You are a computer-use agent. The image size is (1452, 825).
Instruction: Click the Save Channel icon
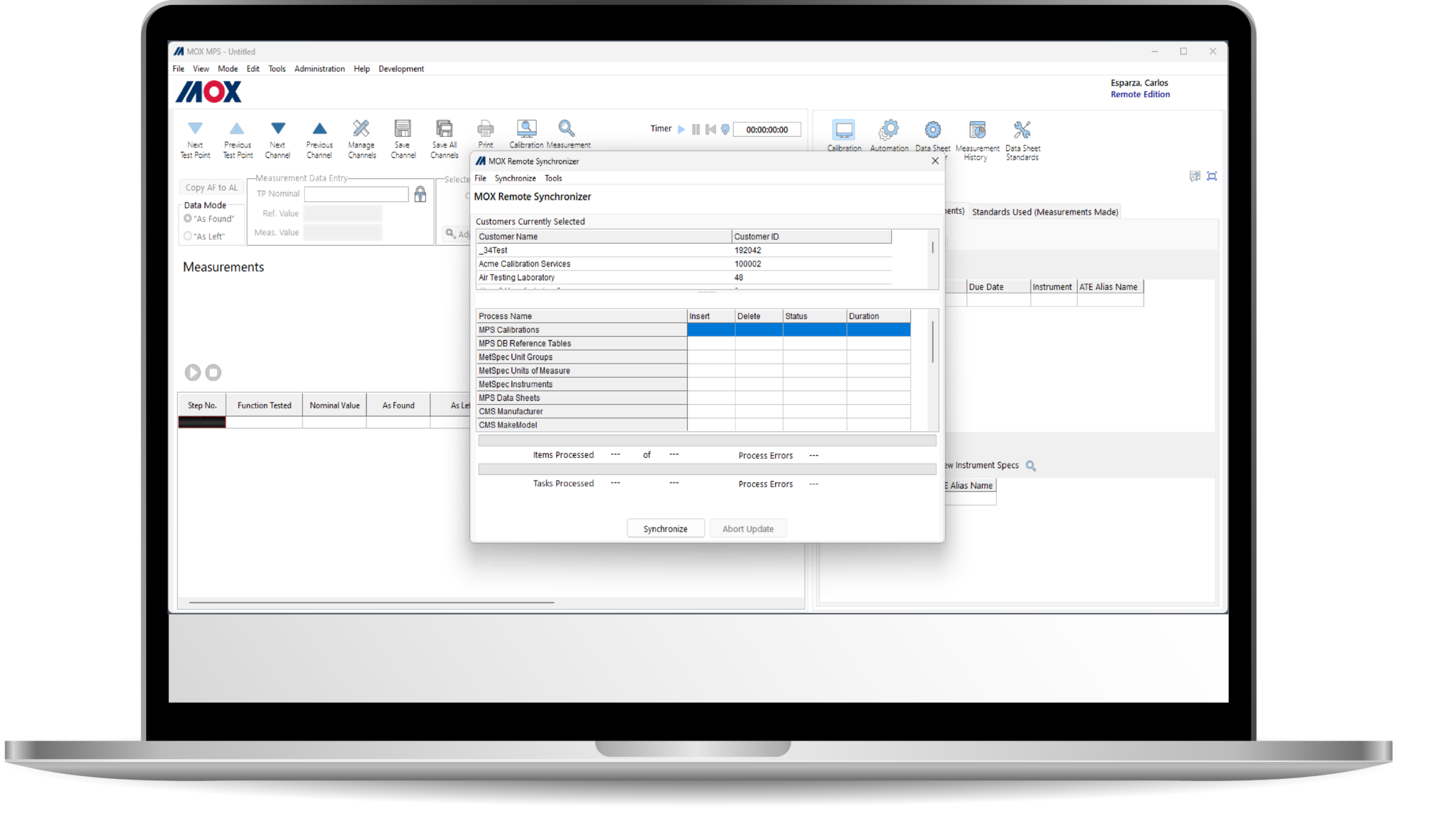click(x=403, y=128)
